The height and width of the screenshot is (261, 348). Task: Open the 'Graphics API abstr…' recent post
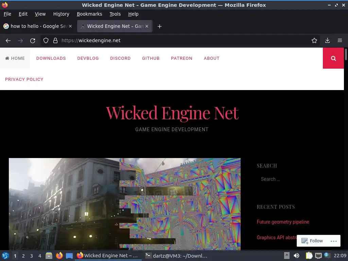pos(277,238)
